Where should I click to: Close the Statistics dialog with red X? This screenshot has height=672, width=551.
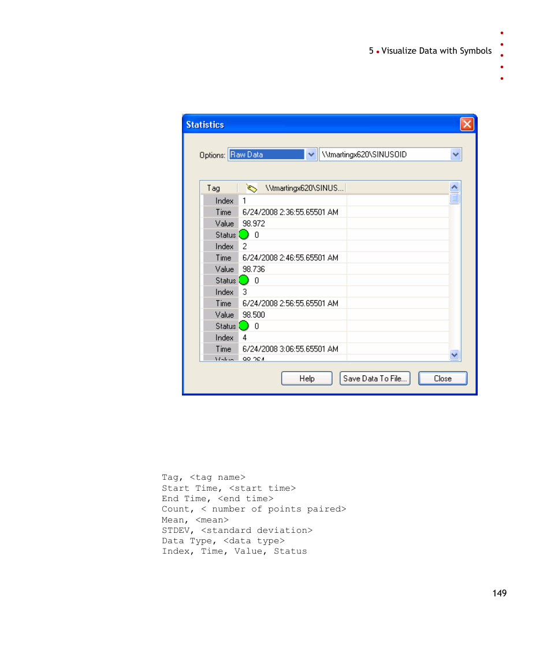click(467, 124)
